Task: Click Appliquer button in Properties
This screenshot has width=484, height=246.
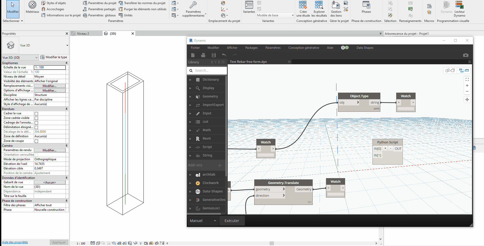Action: click(x=59, y=242)
